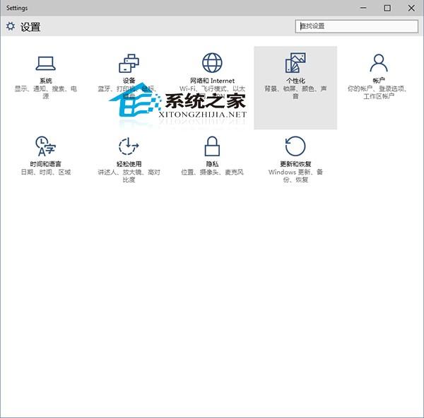Screen dimensions: 424x418
Task: Open the 轻松使用 ease of access icon
Action: click(129, 146)
